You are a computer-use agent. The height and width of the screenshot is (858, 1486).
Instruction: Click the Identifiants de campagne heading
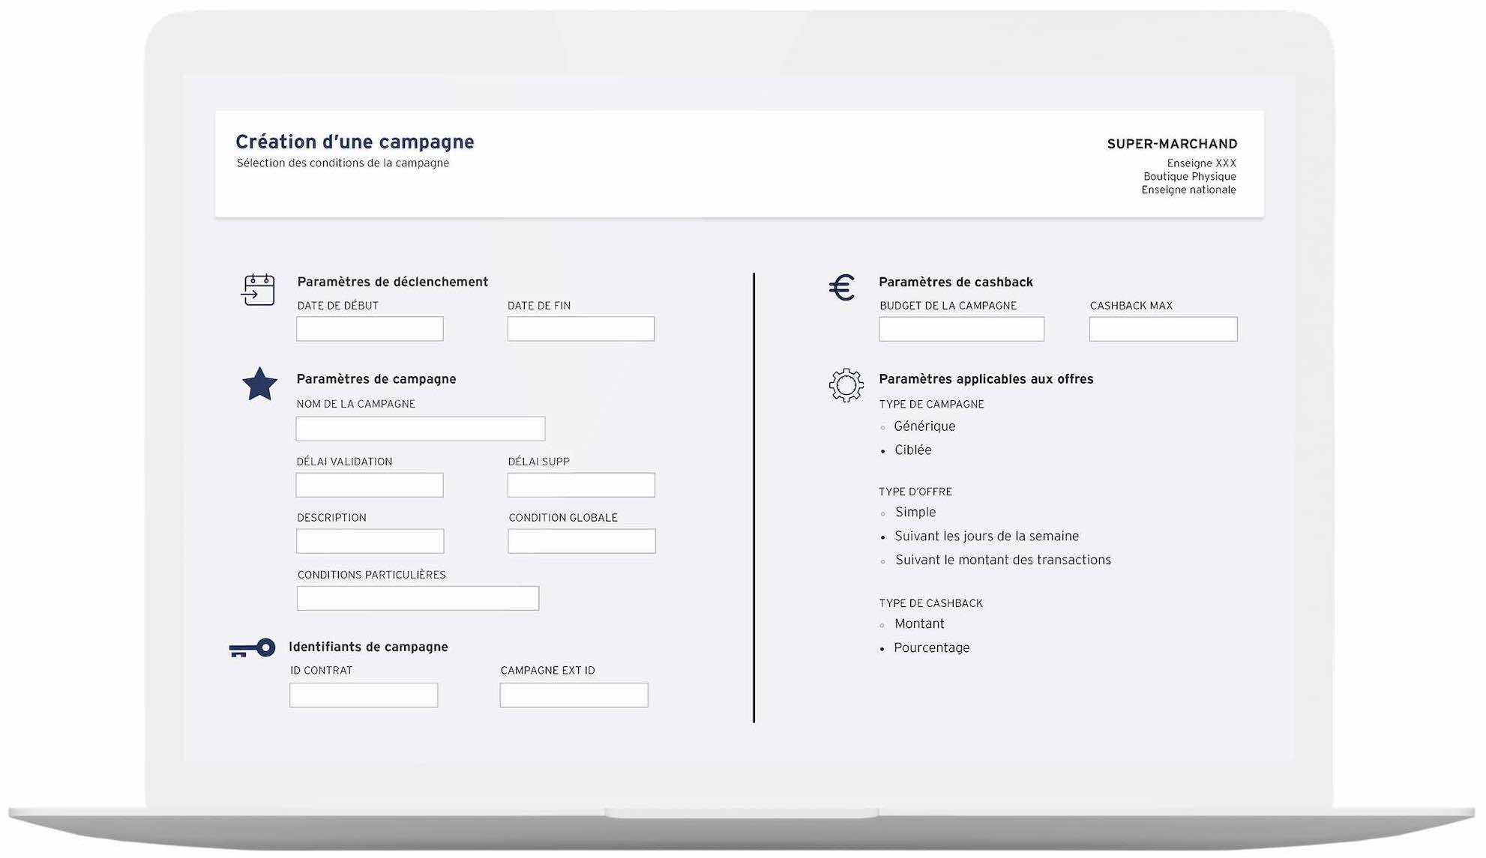(368, 647)
